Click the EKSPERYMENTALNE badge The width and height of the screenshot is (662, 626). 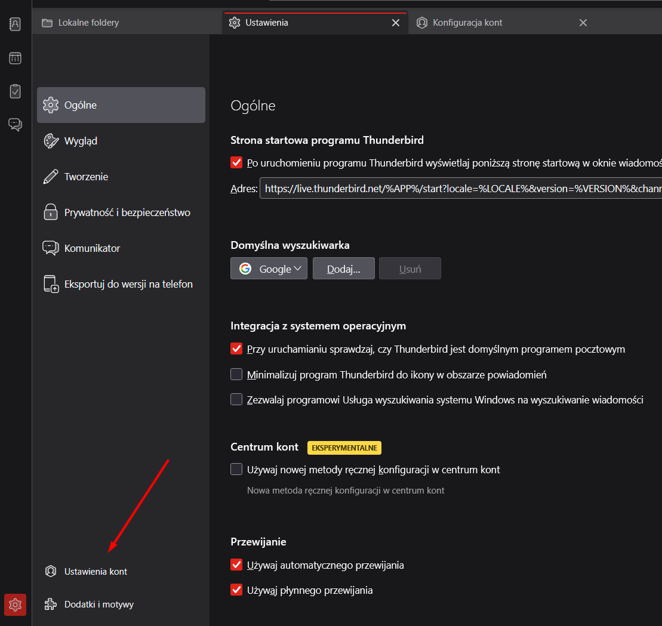pos(344,448)
